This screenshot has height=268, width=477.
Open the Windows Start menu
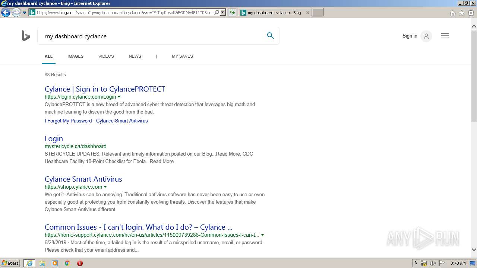point(10,263)
